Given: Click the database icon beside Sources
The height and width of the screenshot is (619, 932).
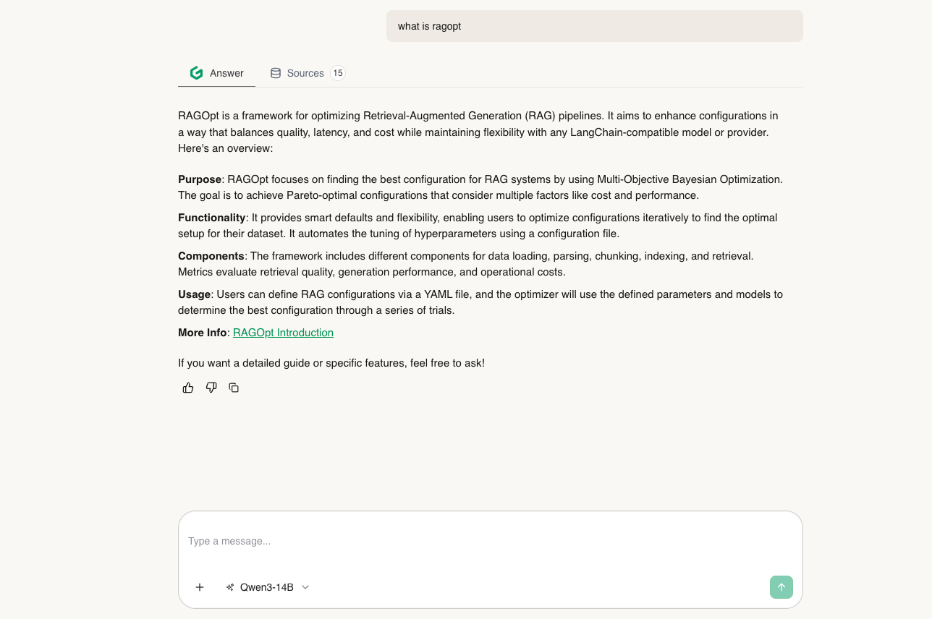Looking at the screenshot, I should pyautogui.click(x=276, y=73).
